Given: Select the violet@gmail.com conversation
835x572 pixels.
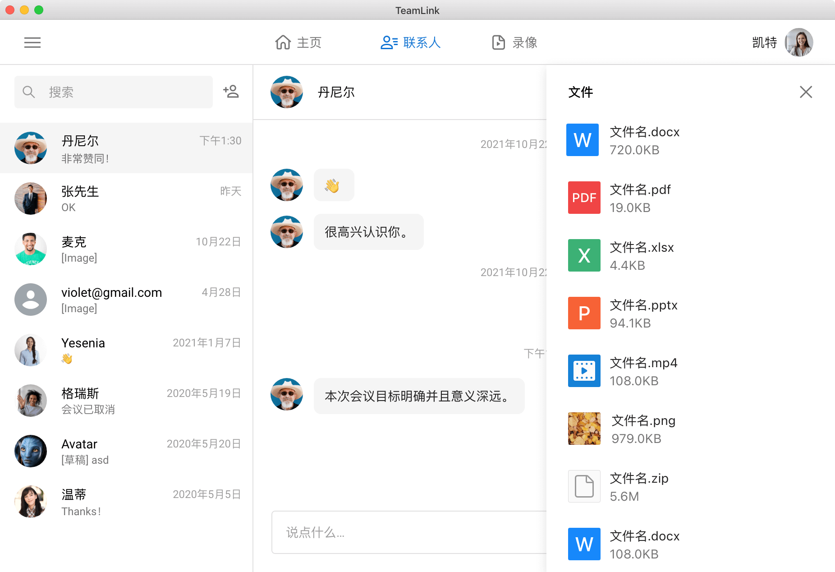Looking at the screenshot, I should (126, 300).
